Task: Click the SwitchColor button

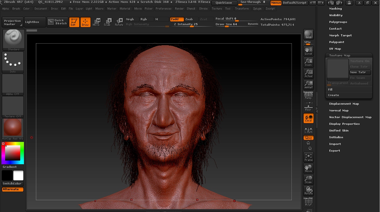Action: point(12,184)
